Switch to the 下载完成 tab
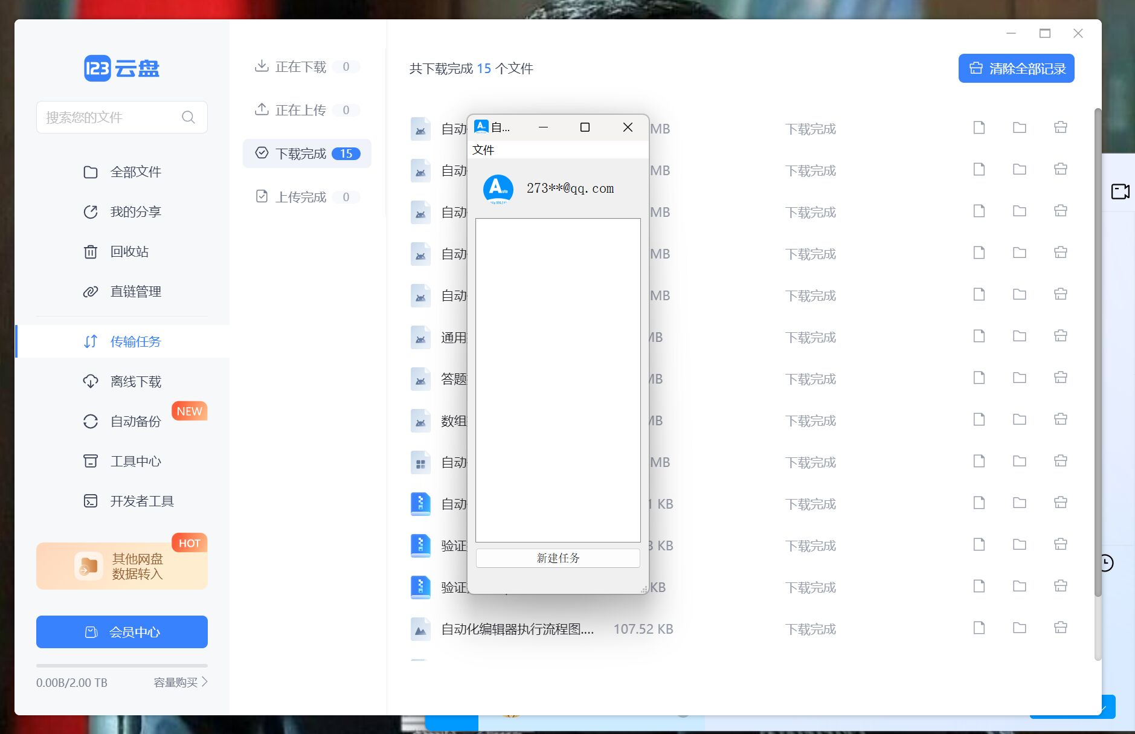Screen dimensions: 1135x734 [307, 153]
